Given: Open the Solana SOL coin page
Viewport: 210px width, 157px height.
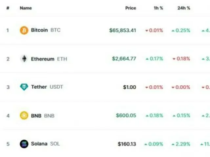Looking at the screenshot, I should tap(45, 144).
